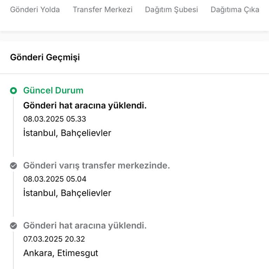The width and height of the screenshot is (269, 269).
Task: Click the 08.03.2025 05.04 timestamp
Action: [55, 179]
